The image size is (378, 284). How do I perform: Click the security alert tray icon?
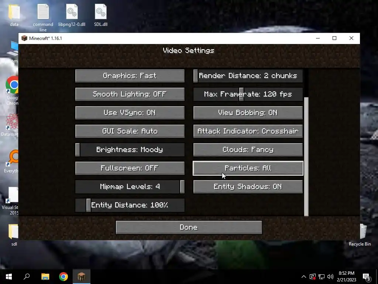[313, 277]
